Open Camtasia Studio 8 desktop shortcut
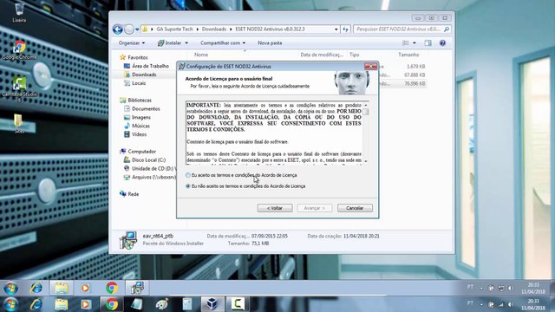The width and height of the screenshot is (555, 312). pos(19,88)
